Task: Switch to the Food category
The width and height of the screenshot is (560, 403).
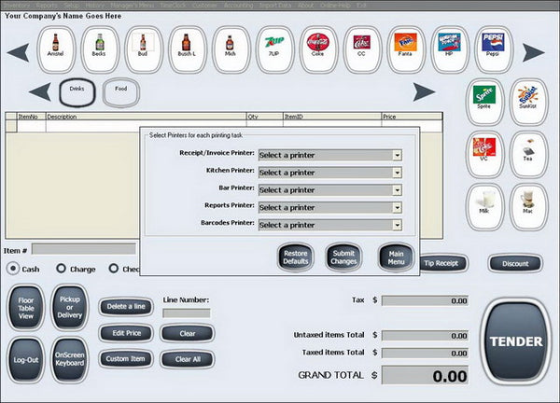Action: pyautogui.click(x=120, y=92)
